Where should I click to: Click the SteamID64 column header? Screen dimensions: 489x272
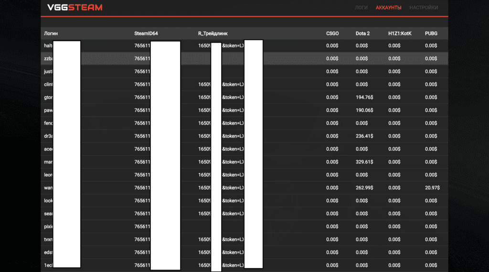tap(146, 33)
